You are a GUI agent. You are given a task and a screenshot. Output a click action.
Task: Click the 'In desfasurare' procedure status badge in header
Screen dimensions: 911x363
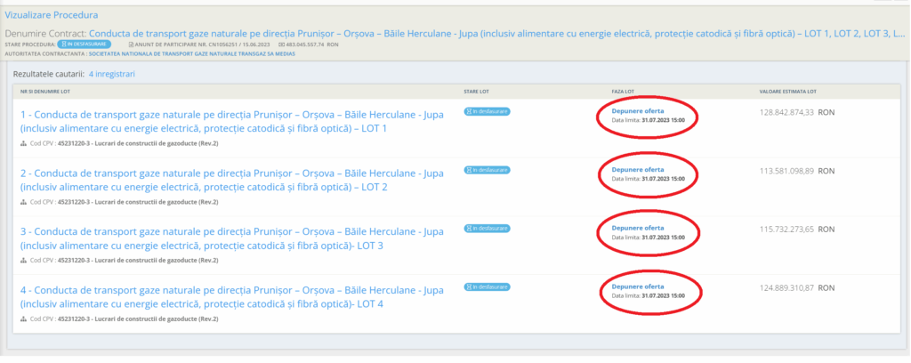click(85, 43)
